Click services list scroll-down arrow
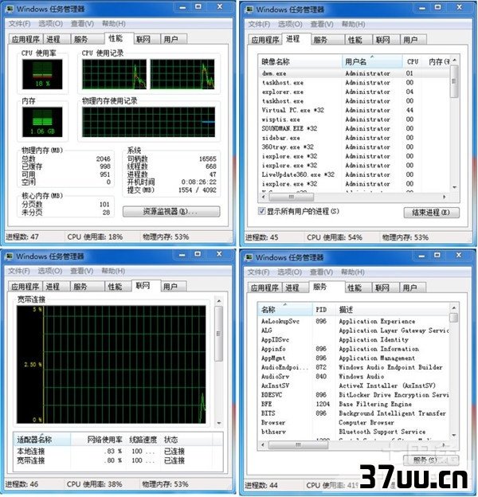The width and height of the screenshot is (478, 497). (x=454, y=436)
